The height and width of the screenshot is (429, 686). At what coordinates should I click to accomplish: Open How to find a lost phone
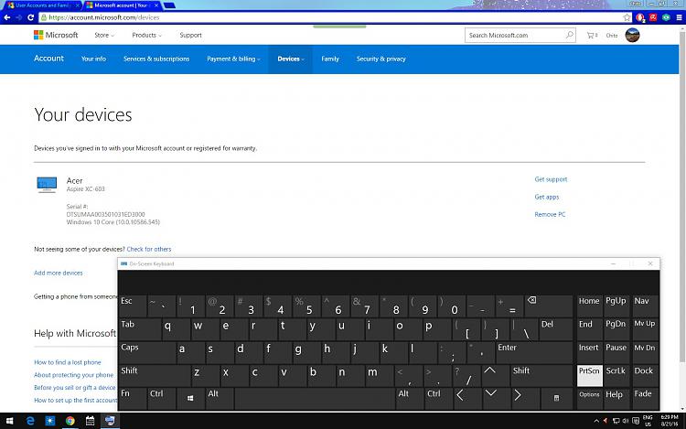68,362
